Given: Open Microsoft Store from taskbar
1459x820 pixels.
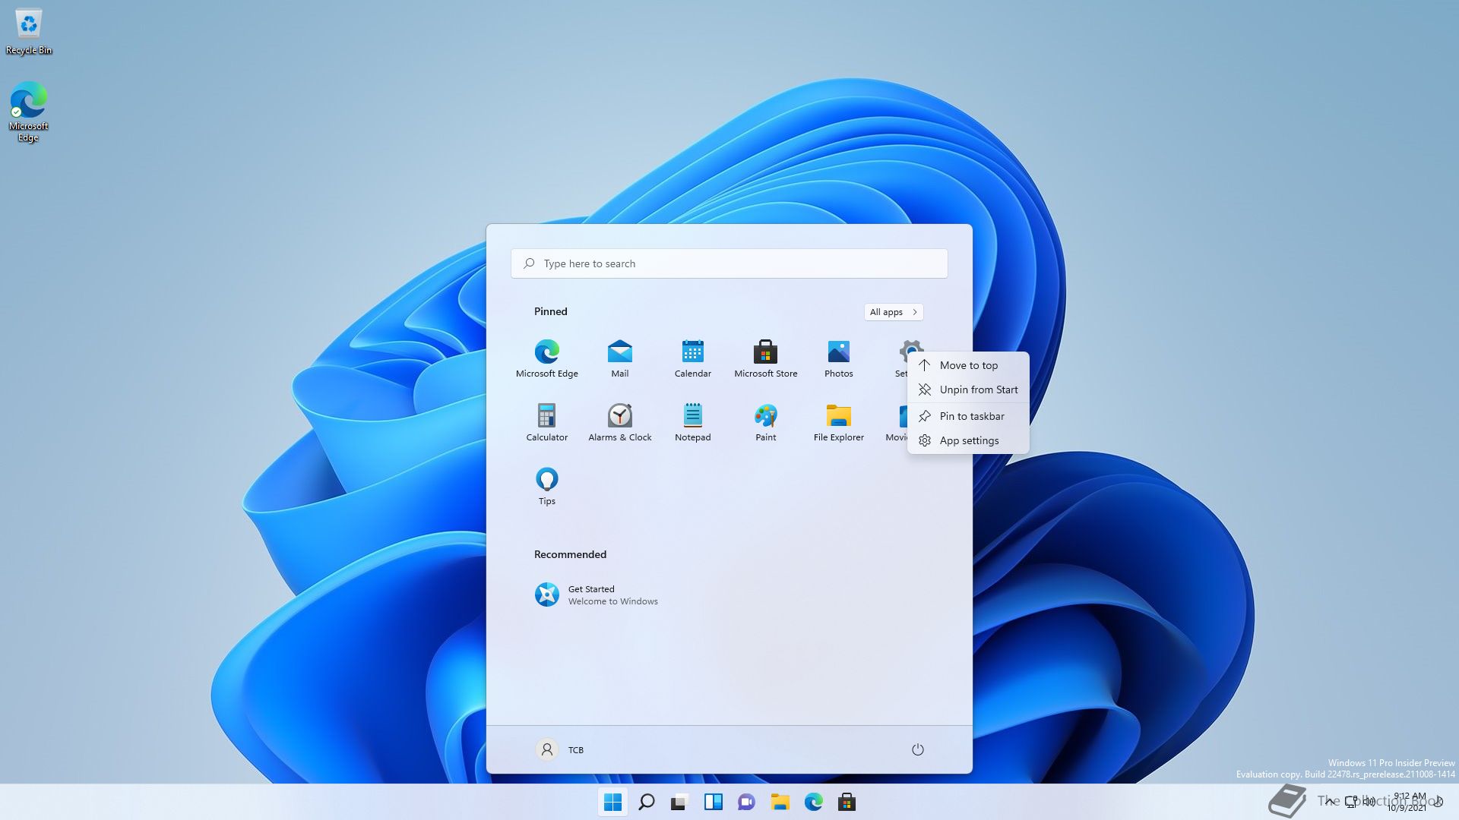Looking at the screenshot, I should coord(847,802).
